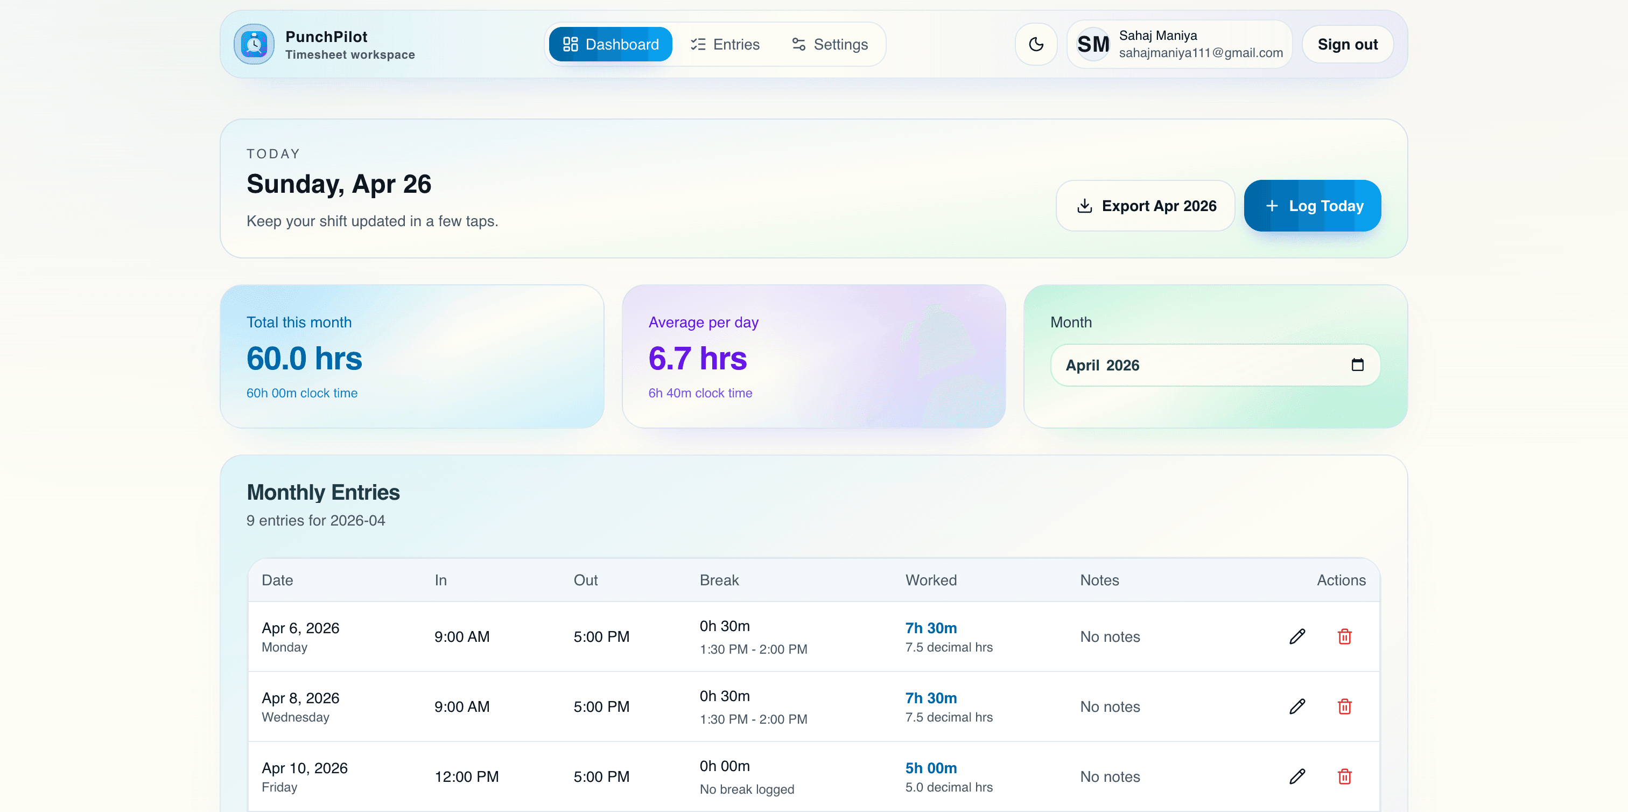Click the Worked column header

(x=930, y=580)
